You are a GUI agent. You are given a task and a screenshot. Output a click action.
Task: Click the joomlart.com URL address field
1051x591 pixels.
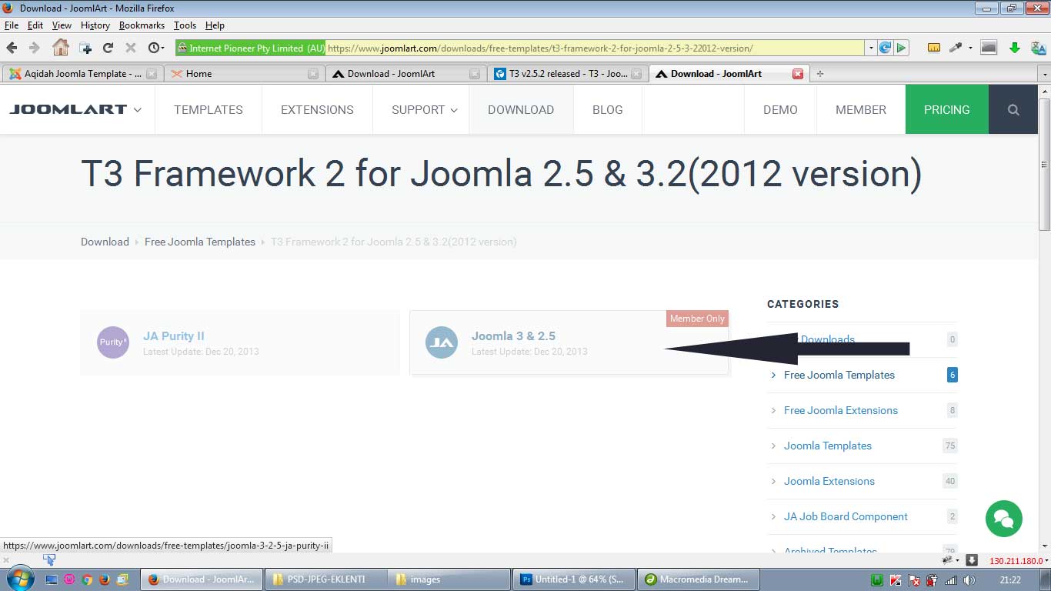point(595,48)
